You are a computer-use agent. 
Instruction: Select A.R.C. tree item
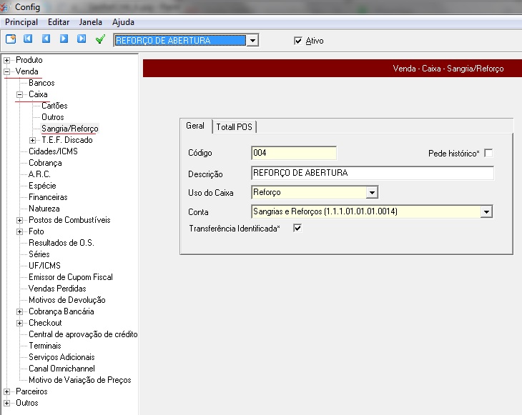point(39,174)
